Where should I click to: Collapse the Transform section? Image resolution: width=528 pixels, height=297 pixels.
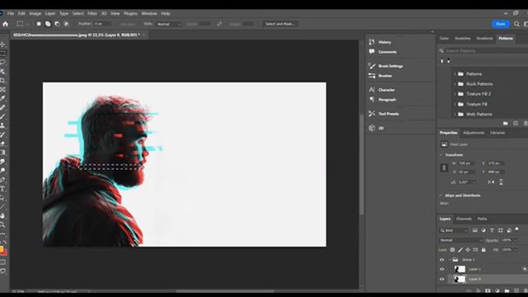pos(441,155)
